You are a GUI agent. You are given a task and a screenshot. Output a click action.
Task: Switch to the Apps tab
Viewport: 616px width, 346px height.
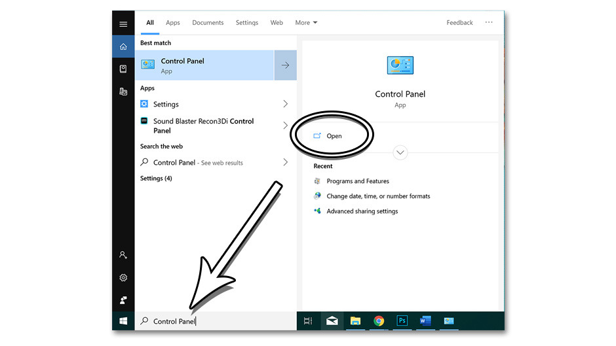(x=173, y=22)
